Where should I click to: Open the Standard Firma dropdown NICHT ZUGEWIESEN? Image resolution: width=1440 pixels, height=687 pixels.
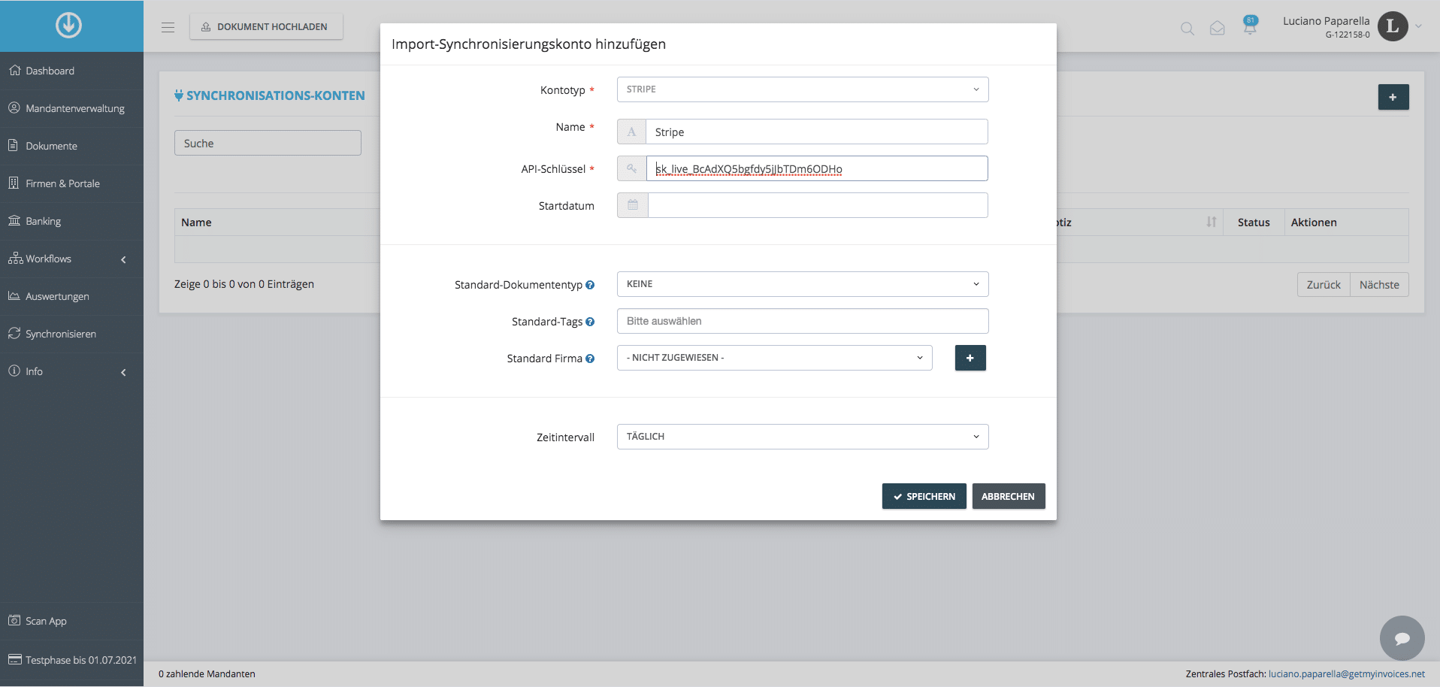pyautogui.click(x=775, y=358)
